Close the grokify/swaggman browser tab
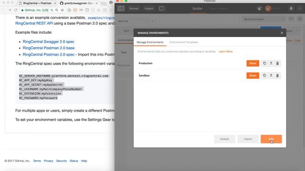The width and height of the screenshot is (305, 171). pos(96,3)
